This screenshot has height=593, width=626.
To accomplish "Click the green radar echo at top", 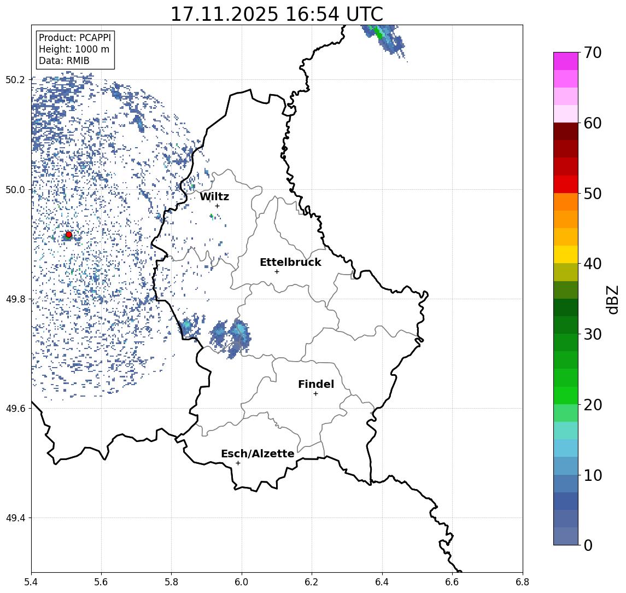I will click(378, 33).
